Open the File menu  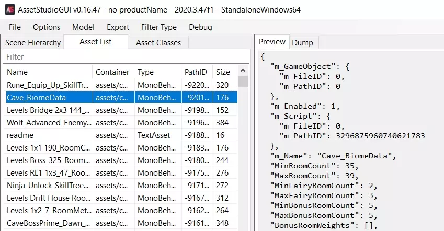click(15, 27)
